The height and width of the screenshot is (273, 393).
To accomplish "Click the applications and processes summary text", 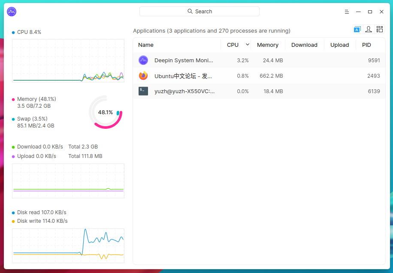I will (x=212, y=30).
